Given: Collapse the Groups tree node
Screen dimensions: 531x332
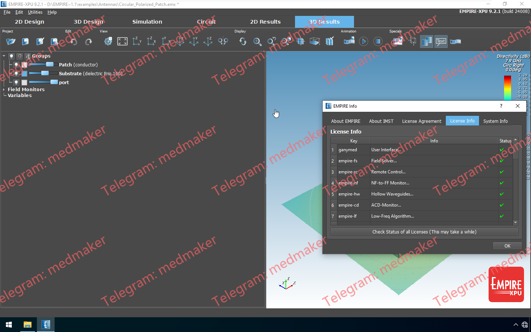Looking at the screenshot, I should coord(4,56).
